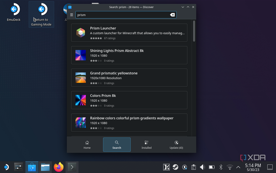
Task: Clear the prism search text
Action: pos(172,15)
